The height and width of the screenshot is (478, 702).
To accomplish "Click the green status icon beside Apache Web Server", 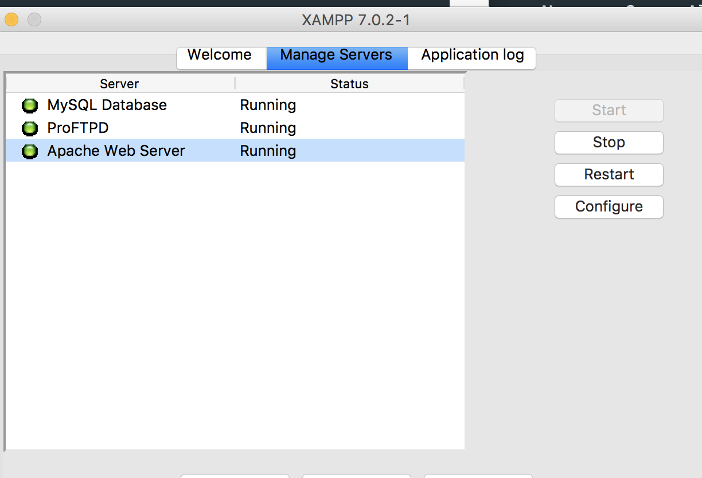I will pyautogui.click(x=29, y=151).
